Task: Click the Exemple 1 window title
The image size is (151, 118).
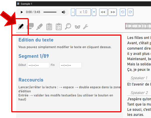Action: click(26, 4)
